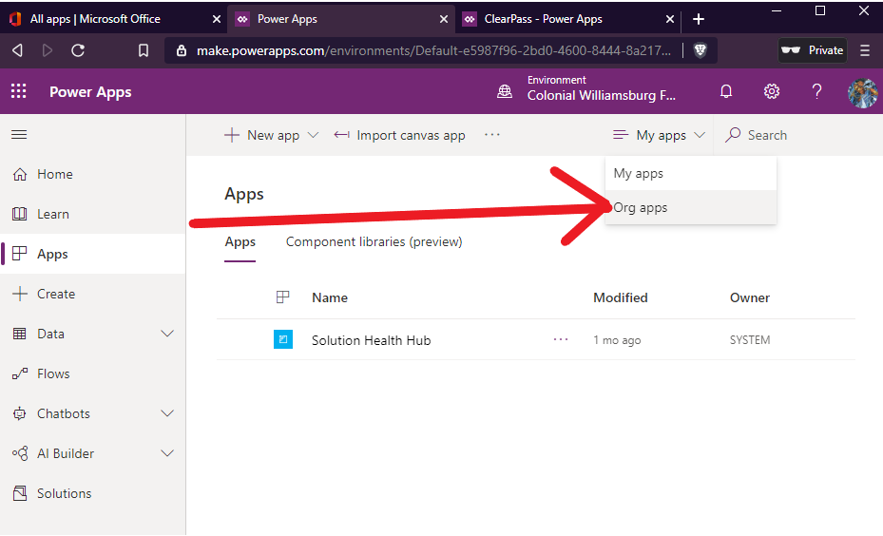
Task: Click the environment globe icon
Action: 505,92
